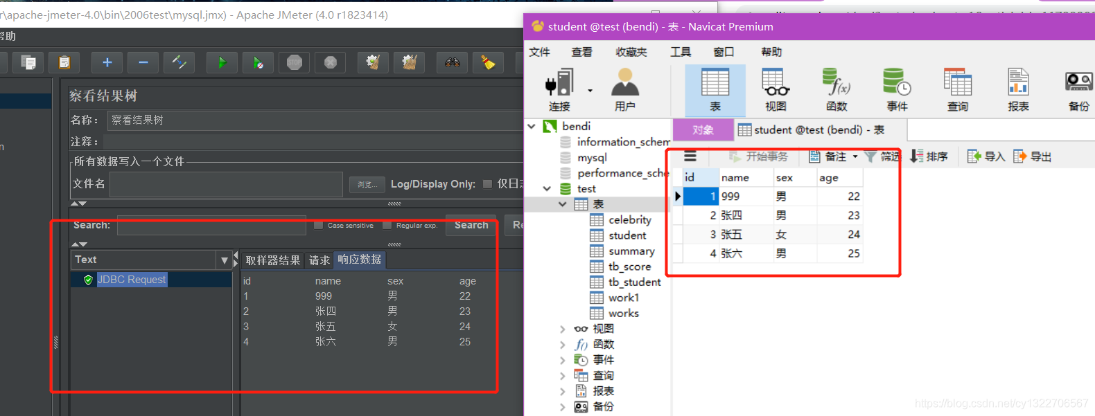Open Navicat 查询 (Query) tool
This screenshot has width=1095, height=416.
[958, 90]
